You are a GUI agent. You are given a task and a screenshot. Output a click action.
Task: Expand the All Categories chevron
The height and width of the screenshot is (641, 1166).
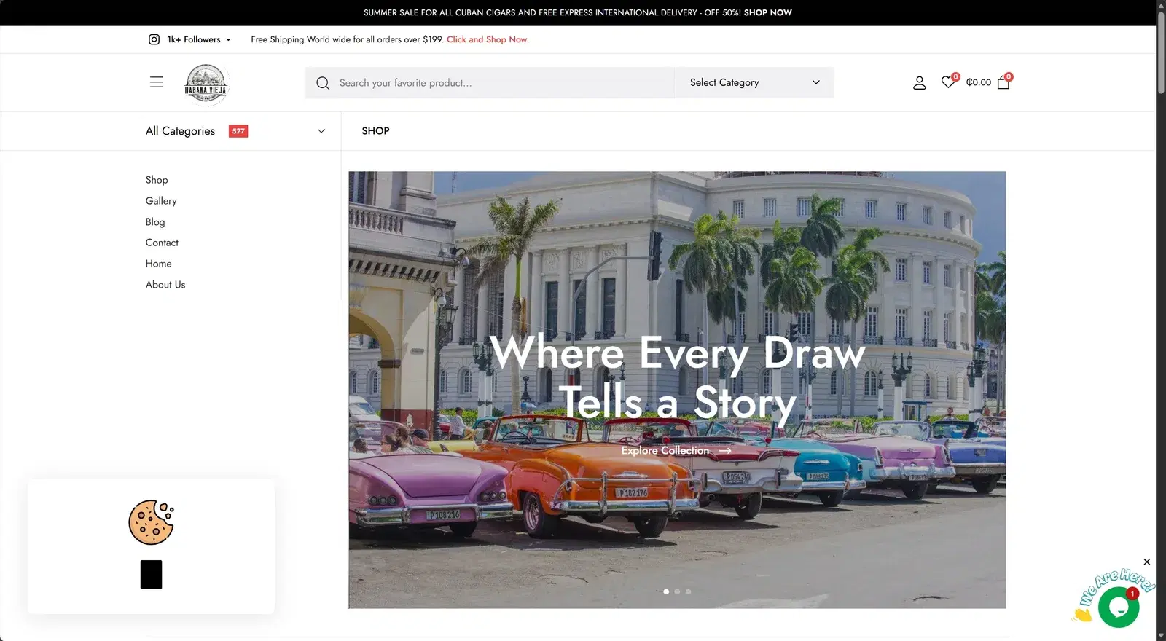(x=321, y=131)
